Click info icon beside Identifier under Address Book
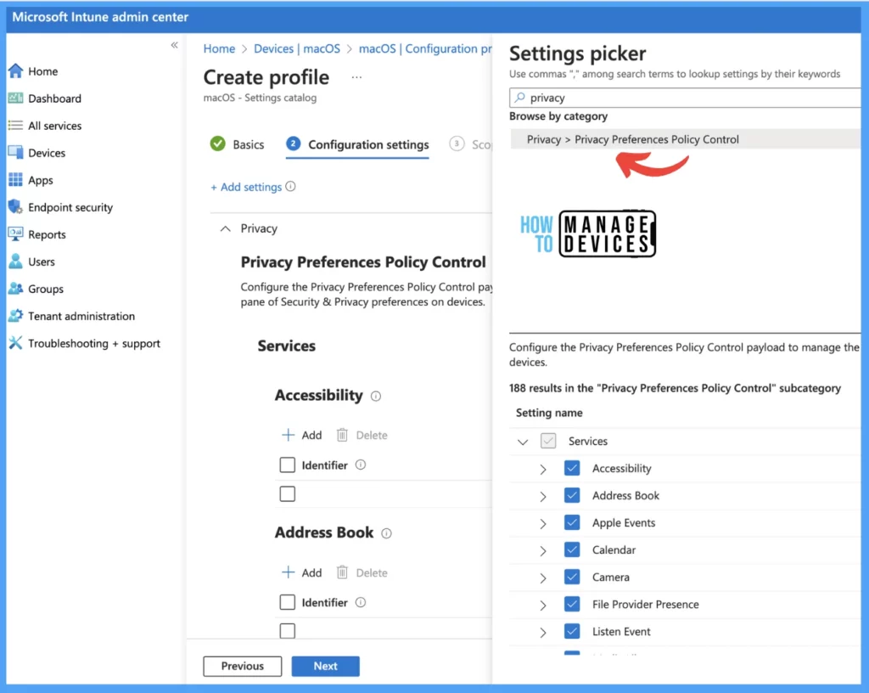Screen dimensions: 869x693 click(x=360, y=602)
